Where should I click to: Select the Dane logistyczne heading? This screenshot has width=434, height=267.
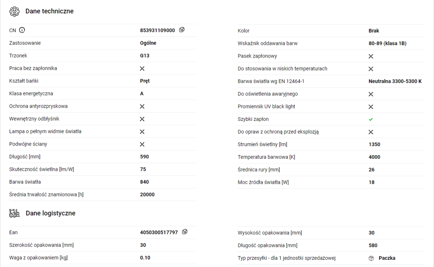coord(51,213)
